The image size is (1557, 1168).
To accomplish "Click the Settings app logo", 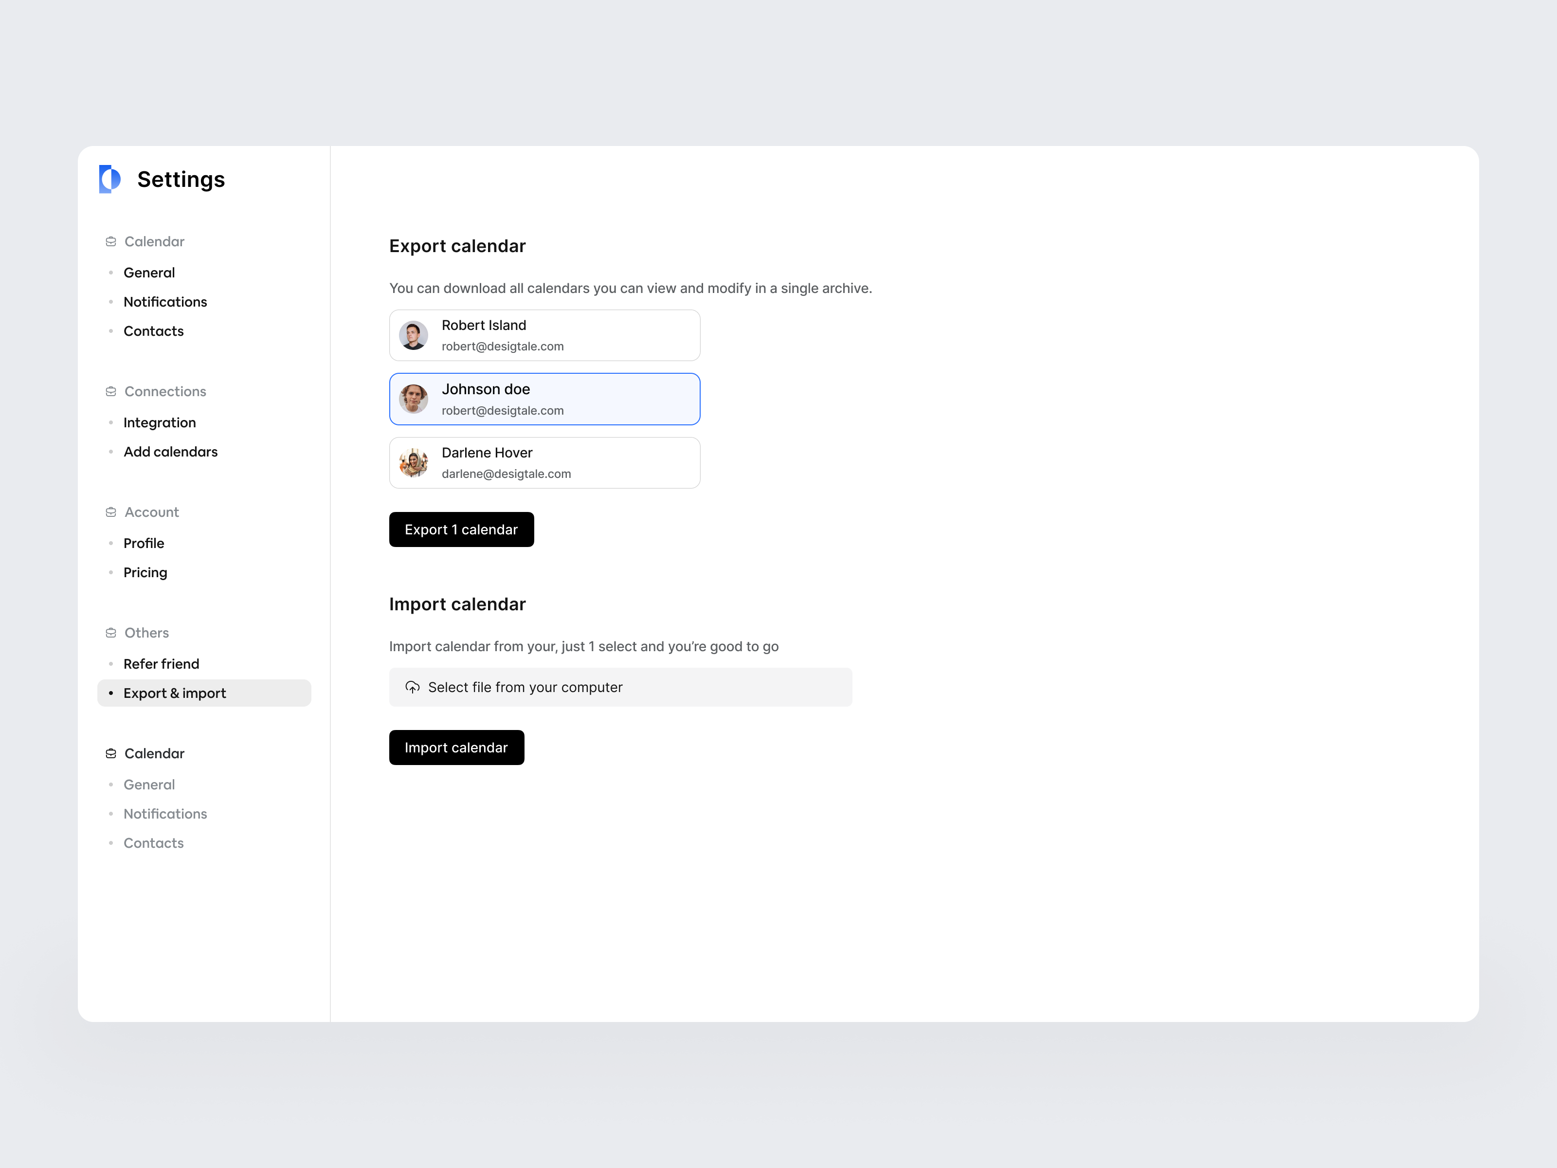I will 109,180.
